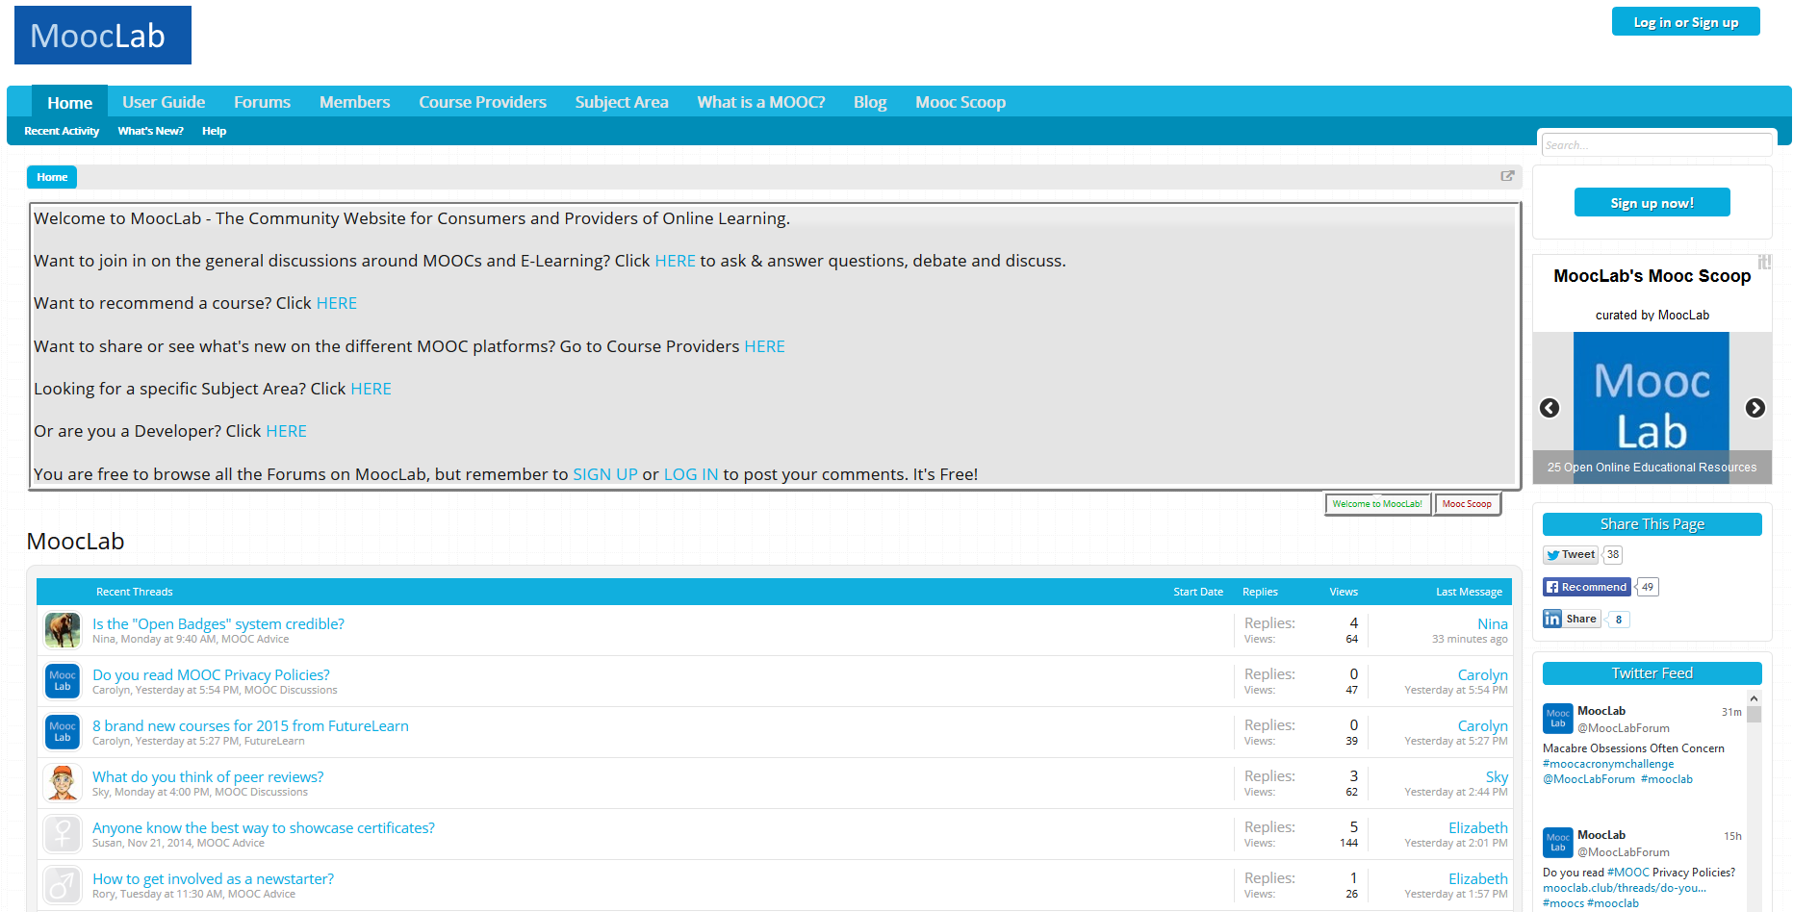Click last poster Nina's name
The image size is (1793, 912).
coord(1493,623)
